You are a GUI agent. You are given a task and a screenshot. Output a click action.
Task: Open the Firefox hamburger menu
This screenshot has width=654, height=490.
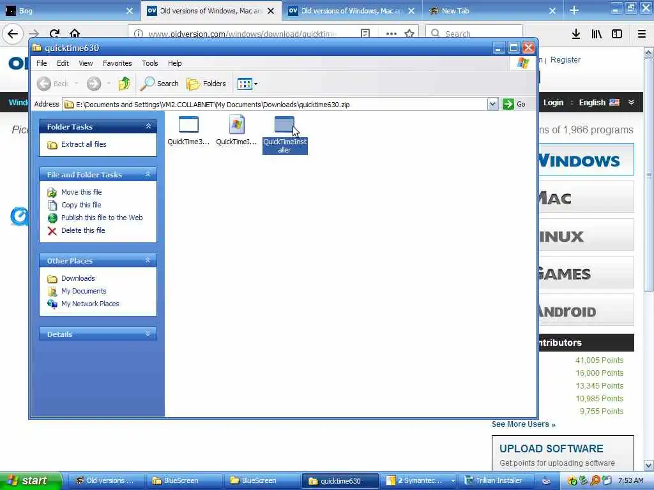pyautogui.click(x=642, y=34)
